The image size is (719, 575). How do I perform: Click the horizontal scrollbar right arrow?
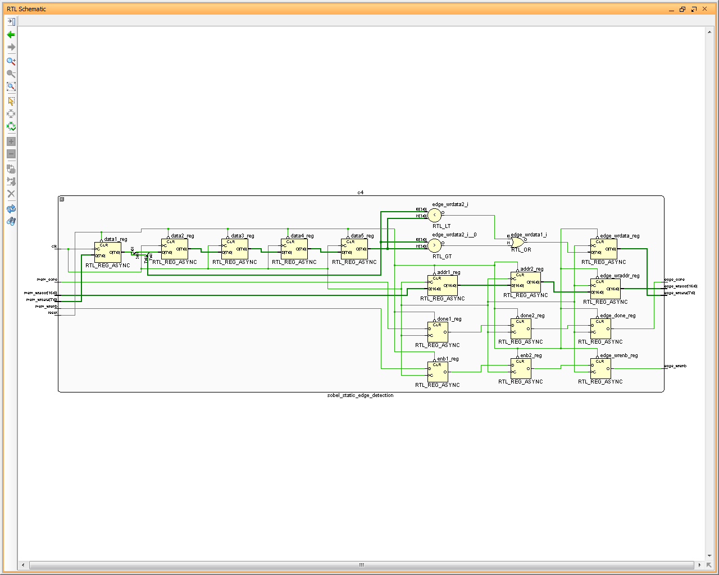pos(700,565)
